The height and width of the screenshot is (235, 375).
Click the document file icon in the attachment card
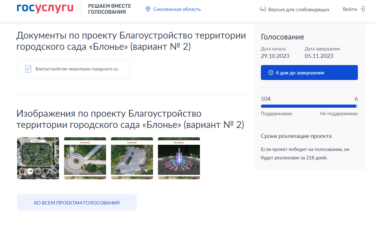28,69
